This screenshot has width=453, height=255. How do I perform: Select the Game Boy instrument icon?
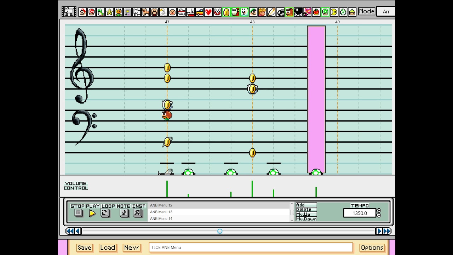(x=127, y=12)
